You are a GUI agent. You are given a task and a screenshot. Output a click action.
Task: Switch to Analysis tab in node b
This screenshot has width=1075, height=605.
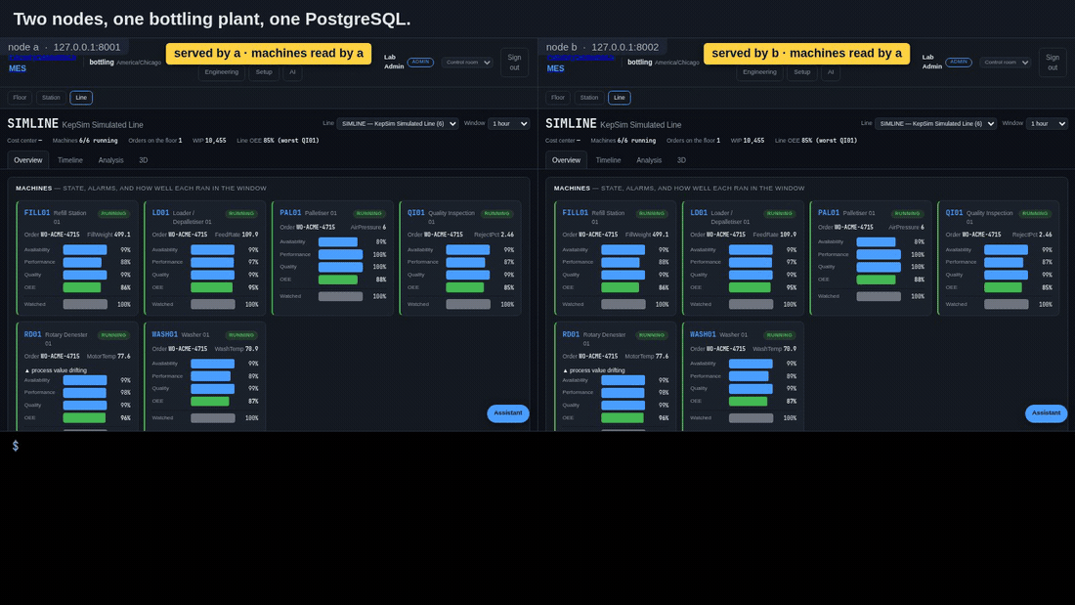pyautogui.click(x=649, y=160)
